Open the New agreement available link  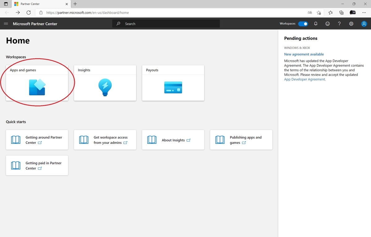[304, 54]
